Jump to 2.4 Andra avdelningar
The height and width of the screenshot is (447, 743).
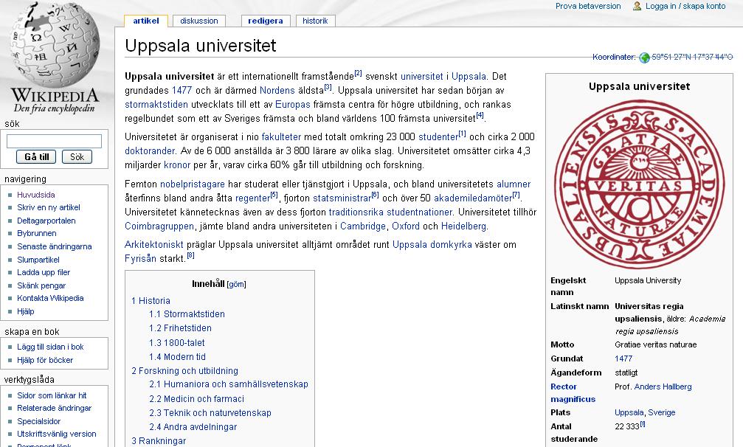[x=193, y=427]
